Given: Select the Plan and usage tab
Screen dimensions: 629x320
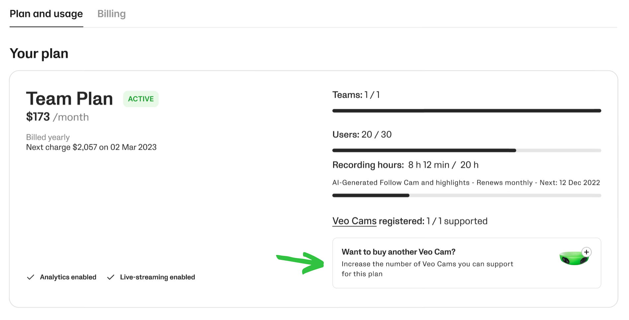Looking at the screenshot, I should 46,14.
